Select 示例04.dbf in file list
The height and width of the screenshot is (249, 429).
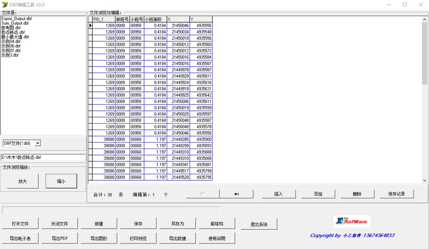11,41
